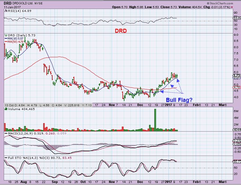Screen dimensions: 241x185
Task: Click the 5.73 last-price tag on price axis
Action: coord(237,76)
